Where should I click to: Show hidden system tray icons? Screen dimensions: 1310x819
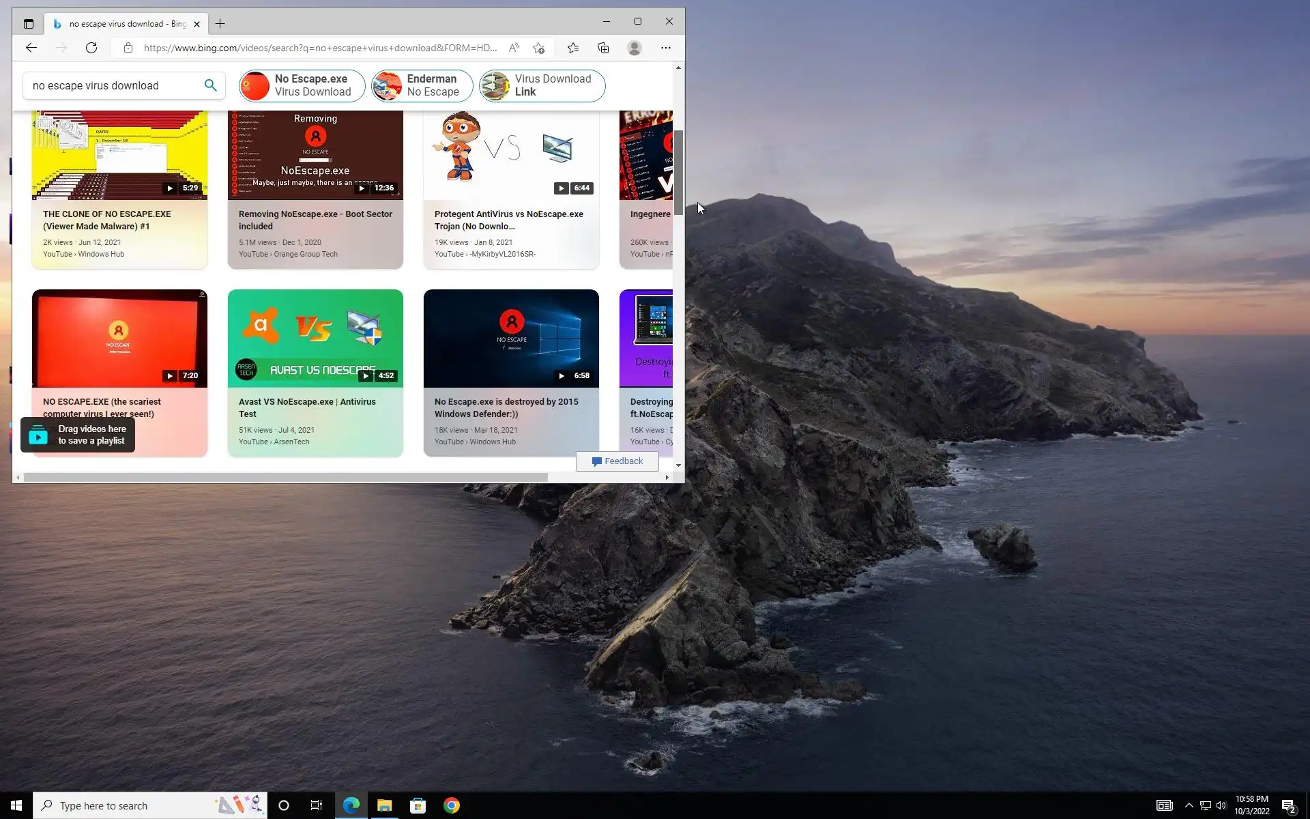(1189, 805)
